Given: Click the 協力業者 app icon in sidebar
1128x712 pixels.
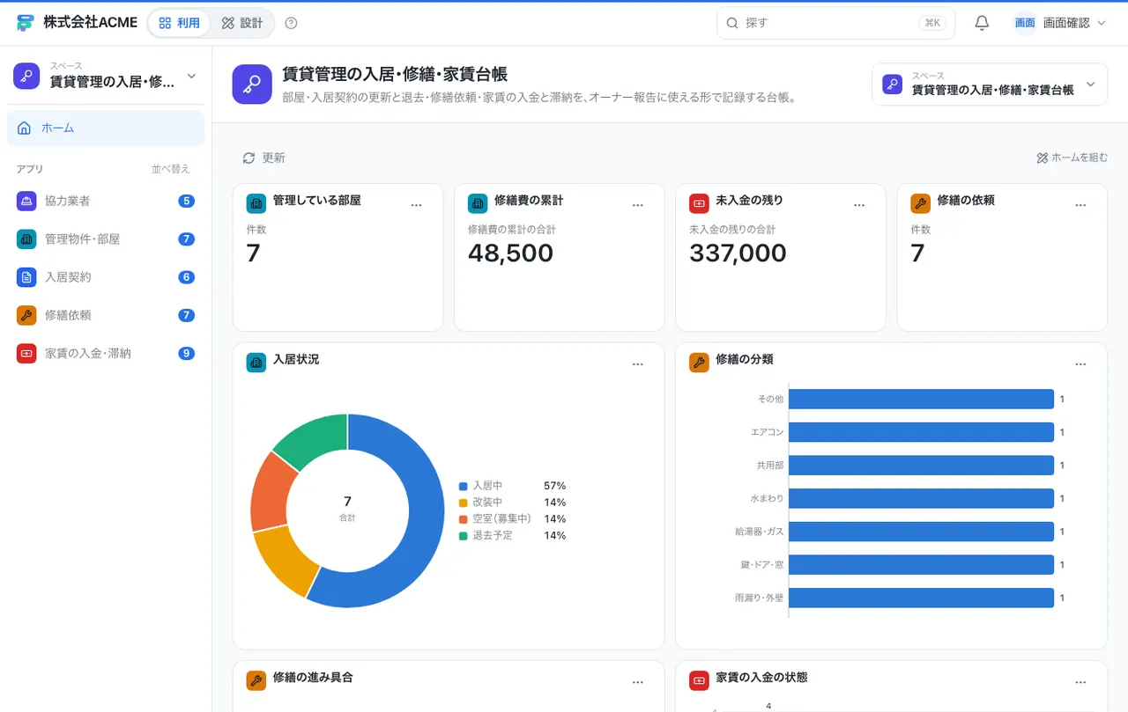Looking at the screenshot, I should 26,201.
